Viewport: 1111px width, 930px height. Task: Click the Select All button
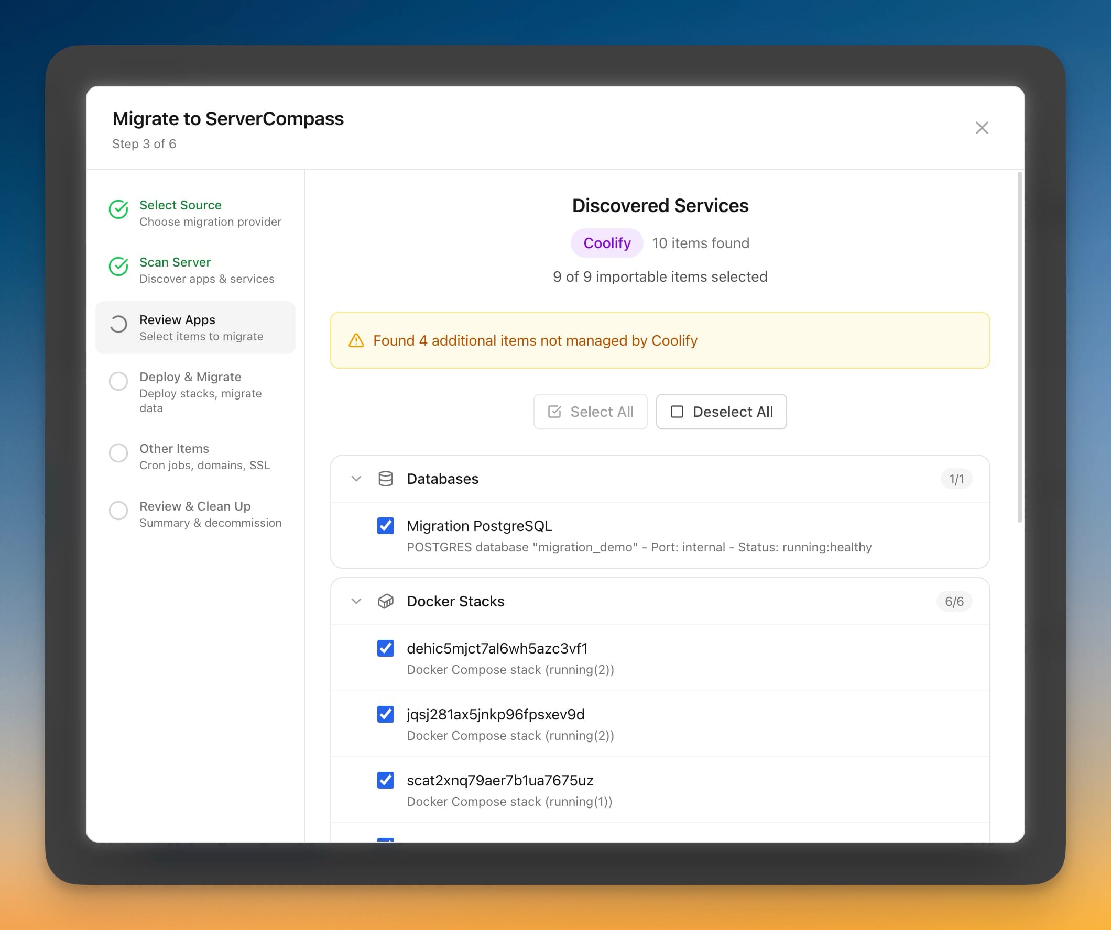tap(591, 412)
